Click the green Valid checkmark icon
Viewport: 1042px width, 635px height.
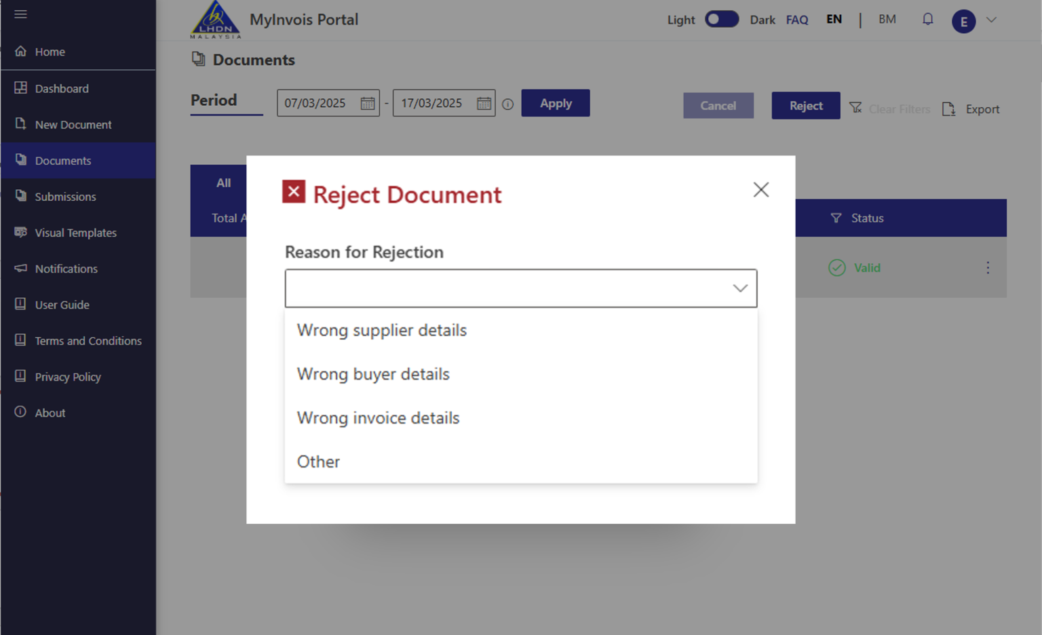tap(837, 268)
